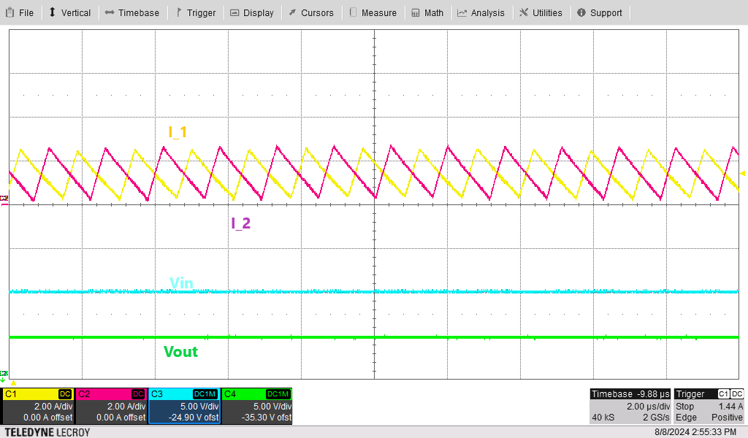Open the File menu
The height and width of the screenshot is (438, 748).
[20, 12]
